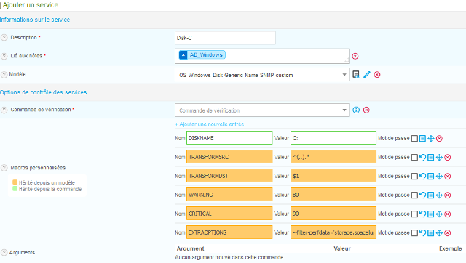The image size is (466, 263).
Task: Click the Ajouter un service title
Action: pyautogui.click(x=31, y=5)
